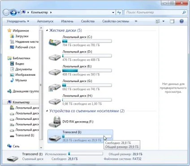Click the C: drive capacity bar
190x166 pixels.
tap(87, 41)
